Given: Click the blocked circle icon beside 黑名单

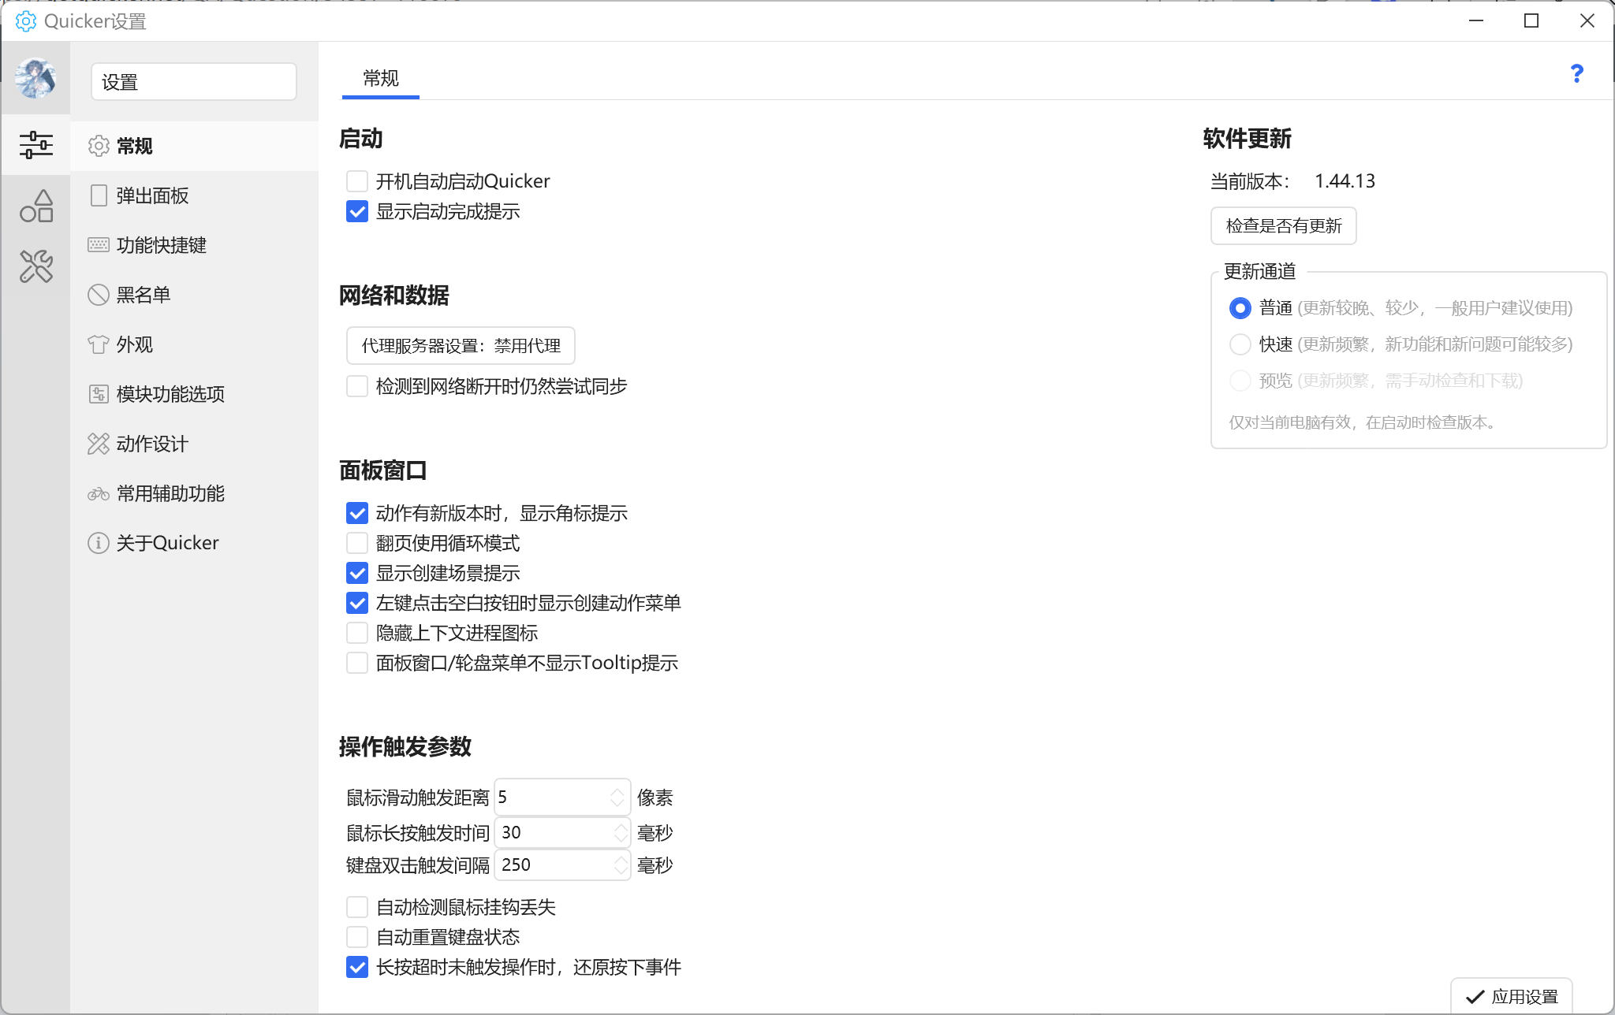Looking at the screenshot, I should (99, 295).
